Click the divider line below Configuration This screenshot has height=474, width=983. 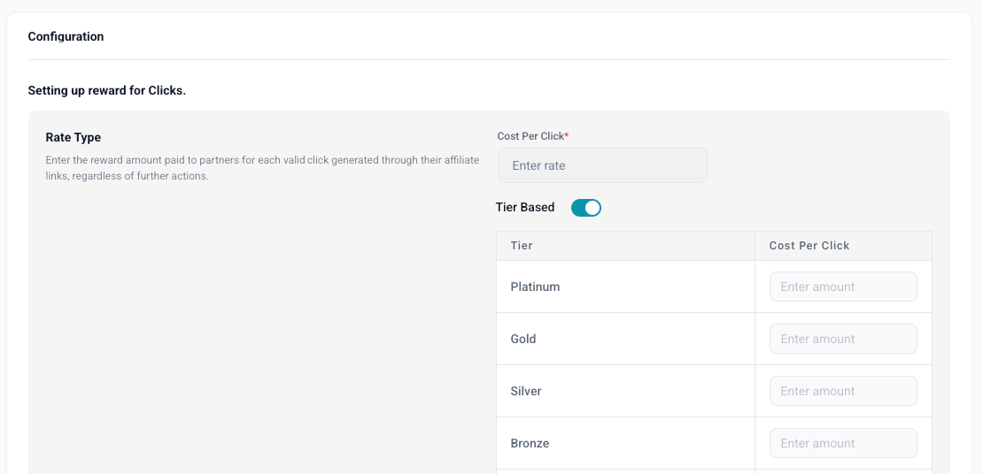pyautogui.click(x=489, y=59)
